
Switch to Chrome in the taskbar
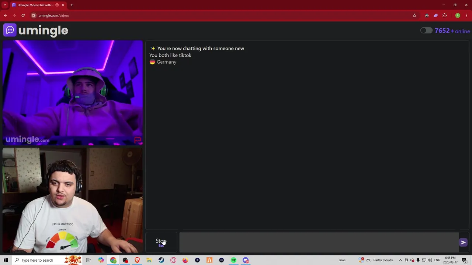click(113, 260)
